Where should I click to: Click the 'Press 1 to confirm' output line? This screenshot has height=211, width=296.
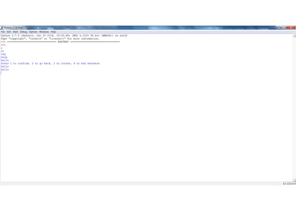click(x=50, y=63)
